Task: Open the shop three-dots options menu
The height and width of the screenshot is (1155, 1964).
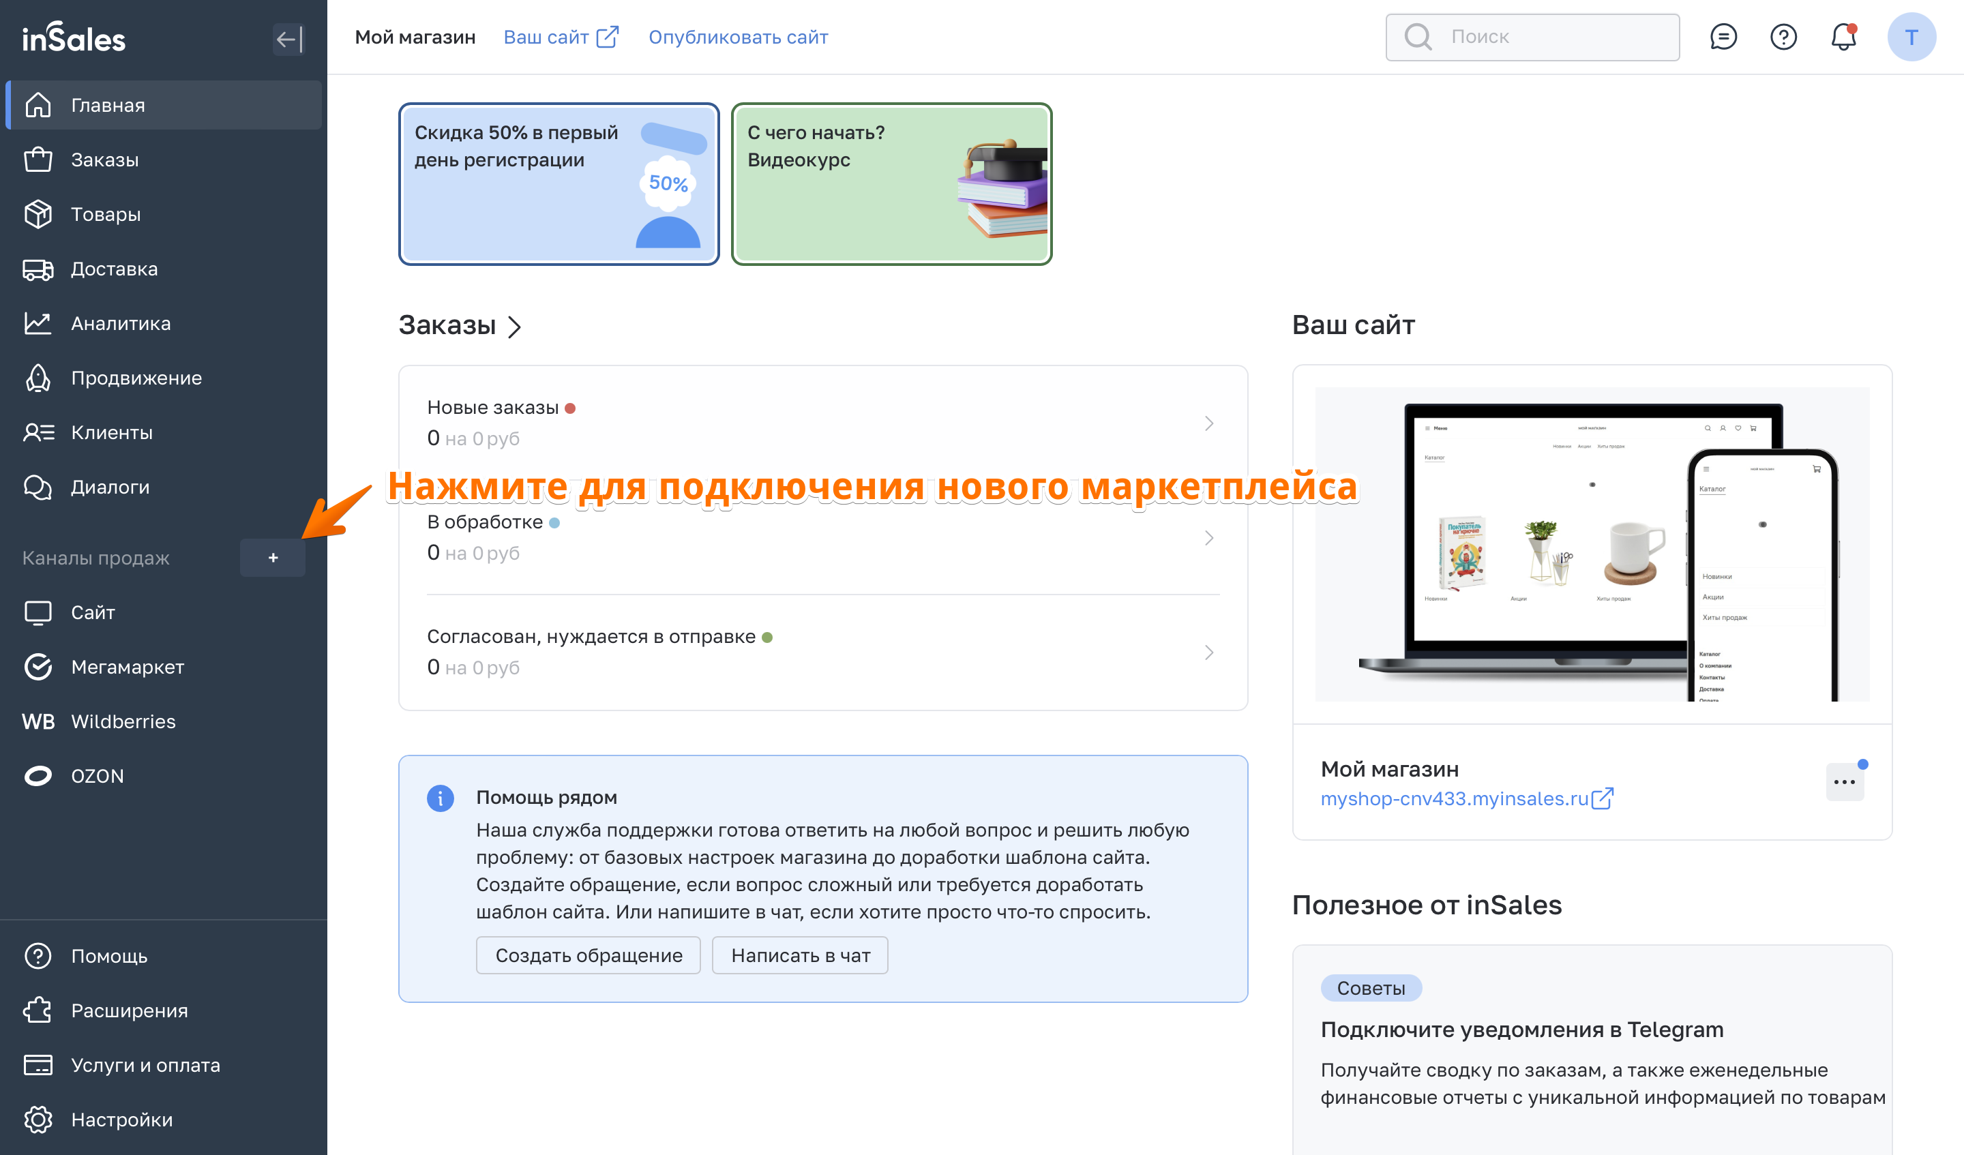Action: (1844, 781)
